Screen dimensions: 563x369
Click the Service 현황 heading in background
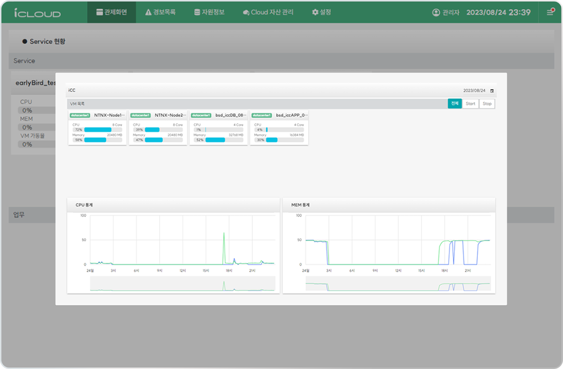[x=47, y=42]
